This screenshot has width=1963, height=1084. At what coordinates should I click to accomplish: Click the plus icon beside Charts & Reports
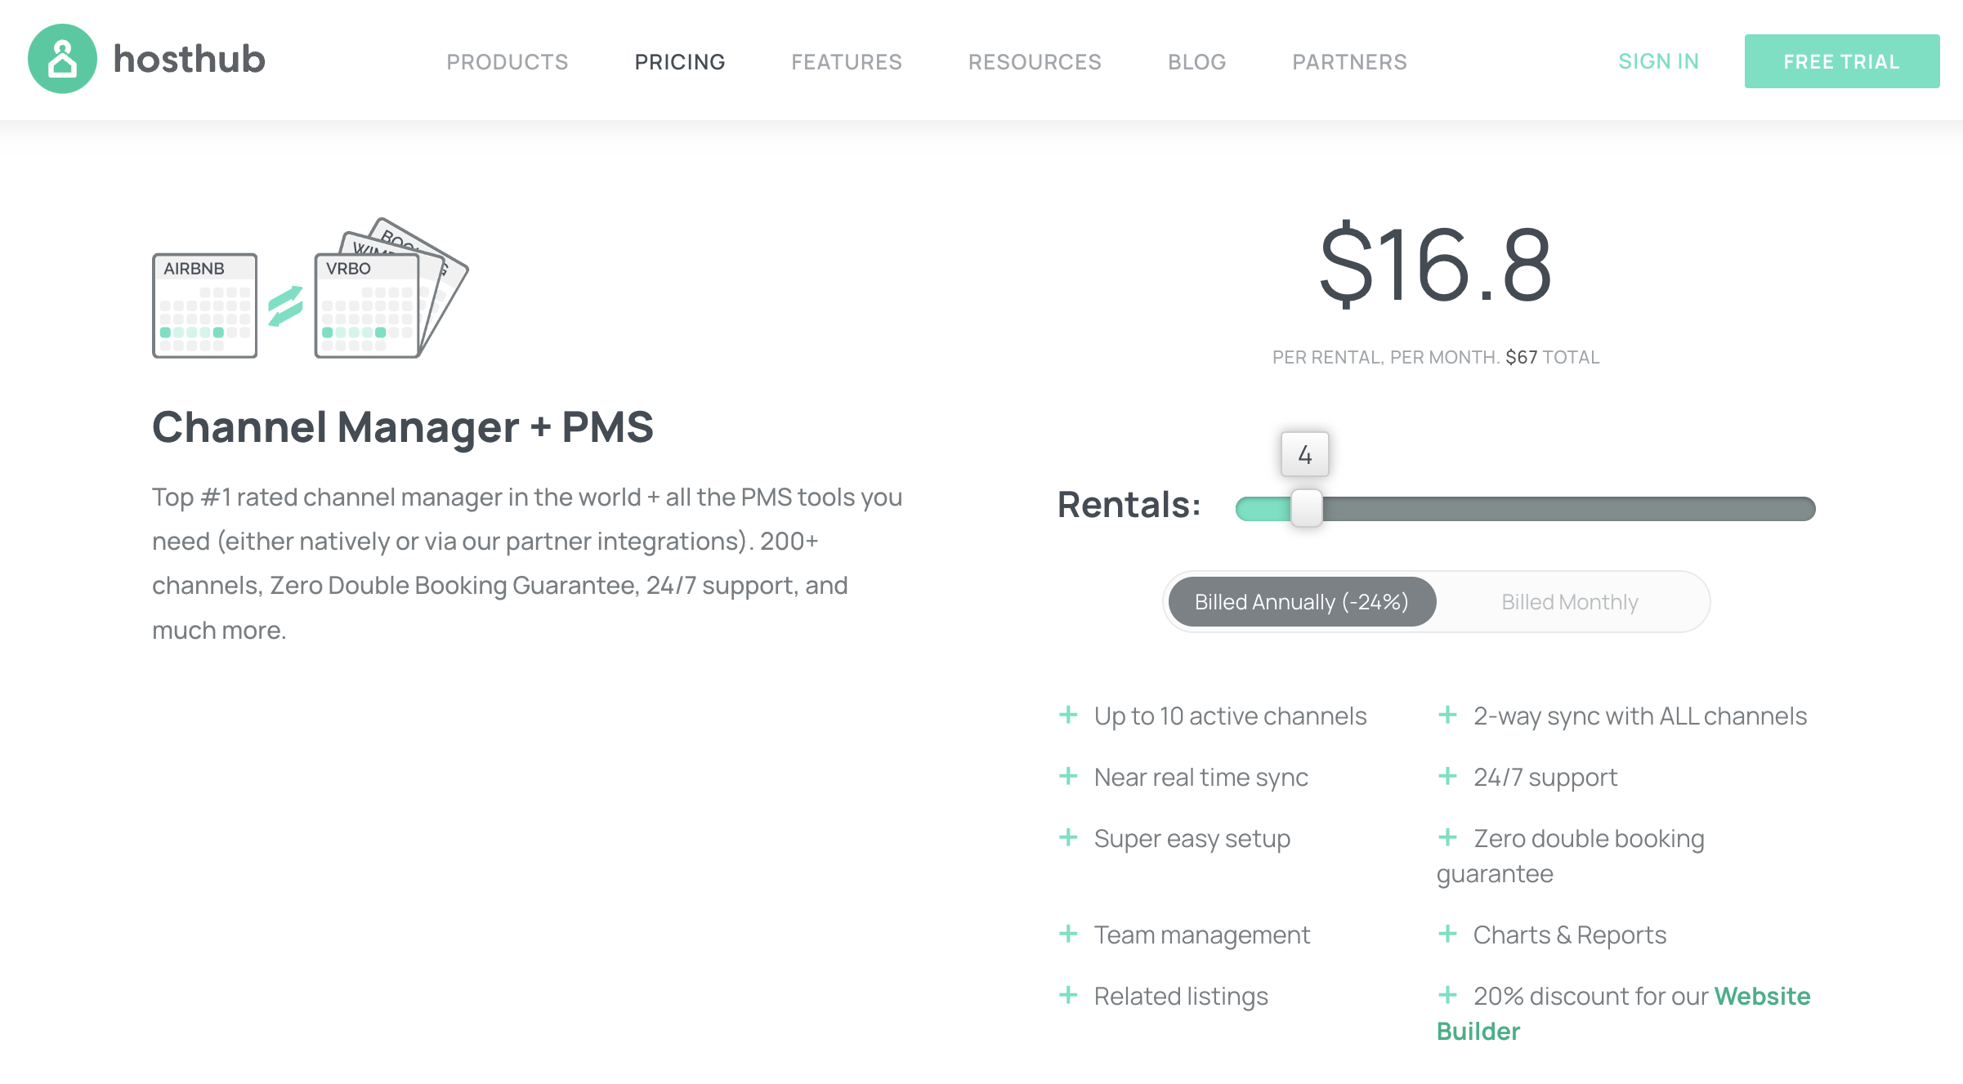click(x=1448, y=934)
